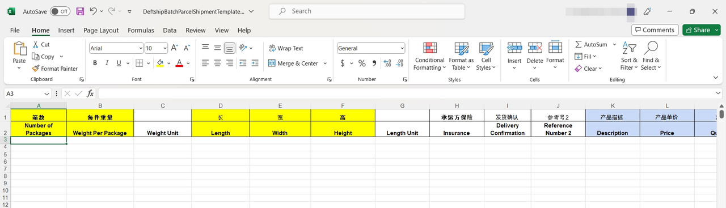Open the Formulas ribbon tab

(x=141, y=30)
